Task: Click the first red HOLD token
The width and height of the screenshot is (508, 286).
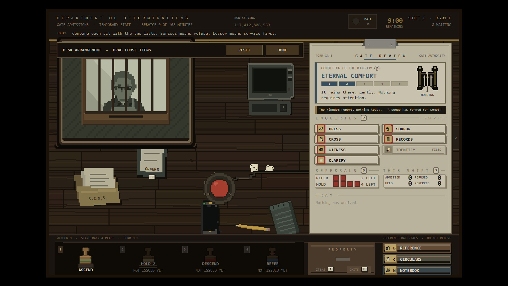Action: [x=336, y=184]
